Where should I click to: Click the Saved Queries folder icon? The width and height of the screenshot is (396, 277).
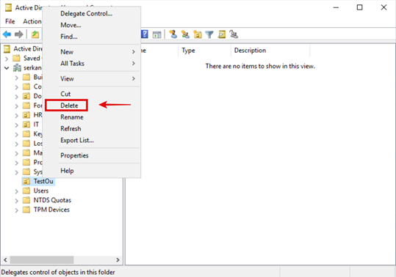tap(16, 58)
